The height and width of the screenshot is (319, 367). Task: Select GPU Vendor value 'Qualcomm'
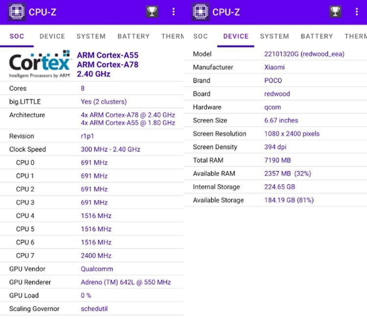click(x=97, y=269)
